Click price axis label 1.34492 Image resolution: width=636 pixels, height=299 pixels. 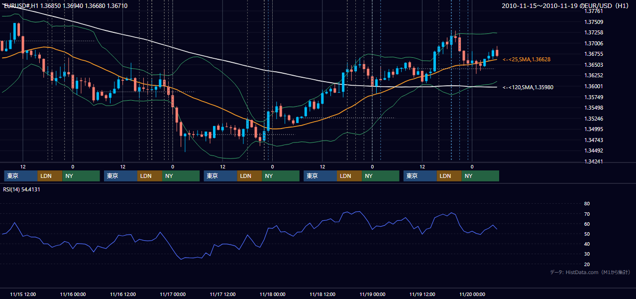pyautogui.click(x=594, y=151)
